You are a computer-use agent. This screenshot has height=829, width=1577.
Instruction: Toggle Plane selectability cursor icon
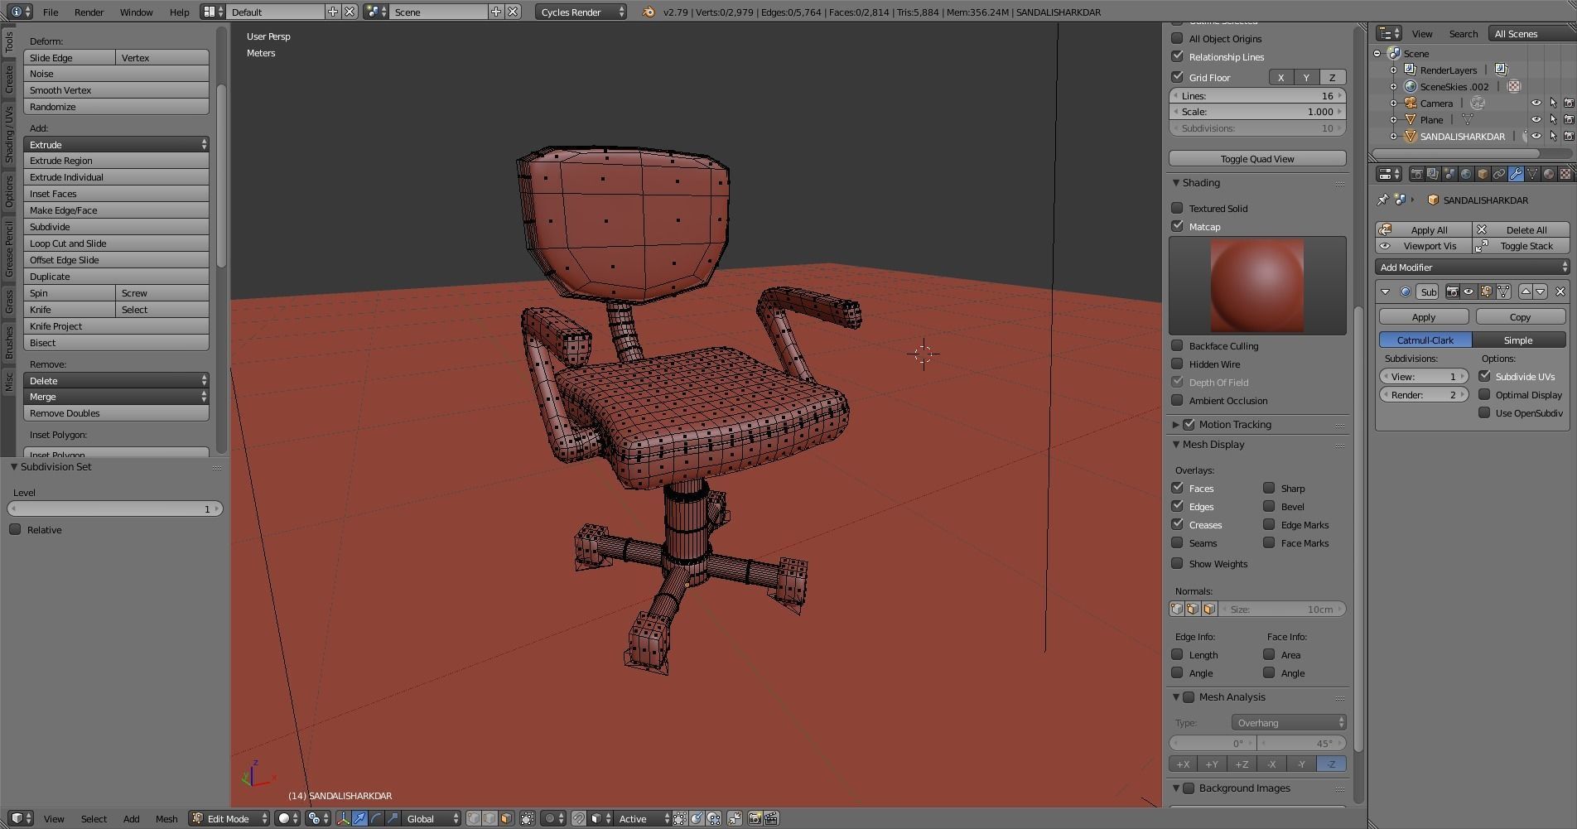tap(1553, 120)
